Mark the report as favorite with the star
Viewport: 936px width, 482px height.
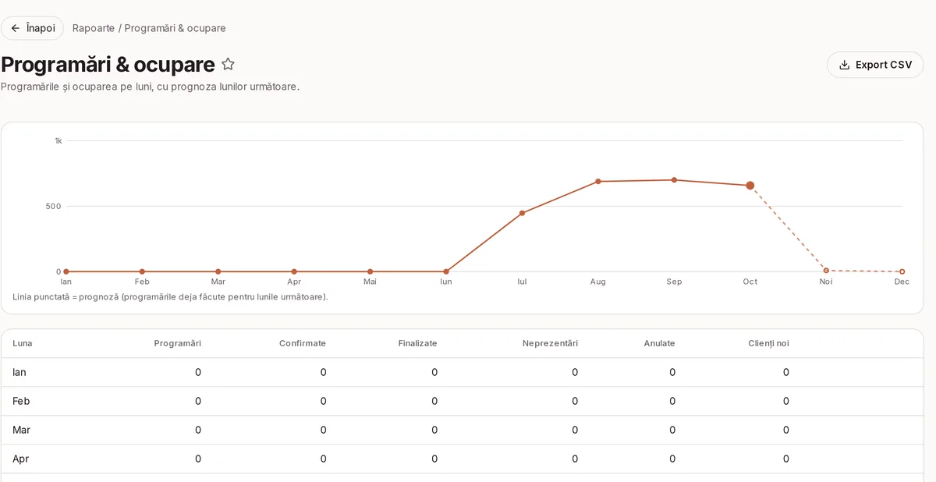point(228,64)
